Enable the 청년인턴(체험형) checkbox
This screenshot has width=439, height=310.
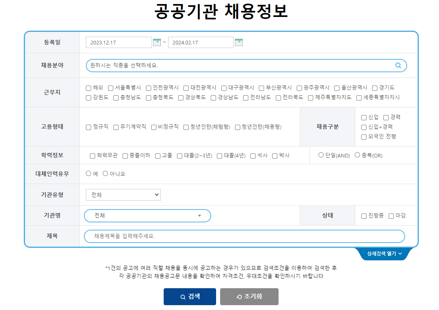(x=185, y=127)
